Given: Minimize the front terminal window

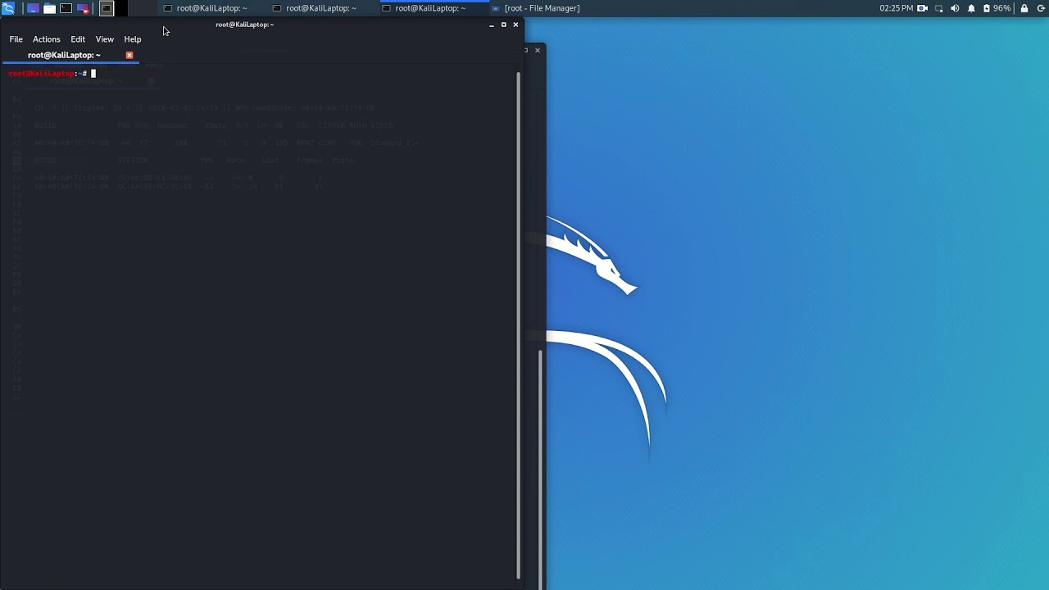Looking at the screenshot, I should pos(492,25).
